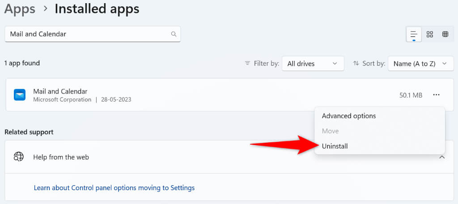Click inside the installed apps search field
This screenshot has height=204, width=458.
(x=87, y=34)
